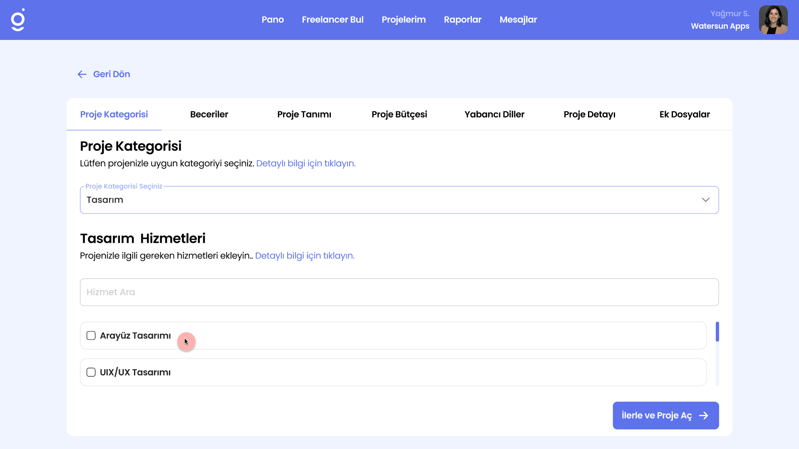Open the Proje Kategorisi Seçiniz combo box

(391, 200)
